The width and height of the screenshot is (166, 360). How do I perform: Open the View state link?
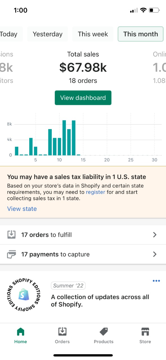(22, 209)
